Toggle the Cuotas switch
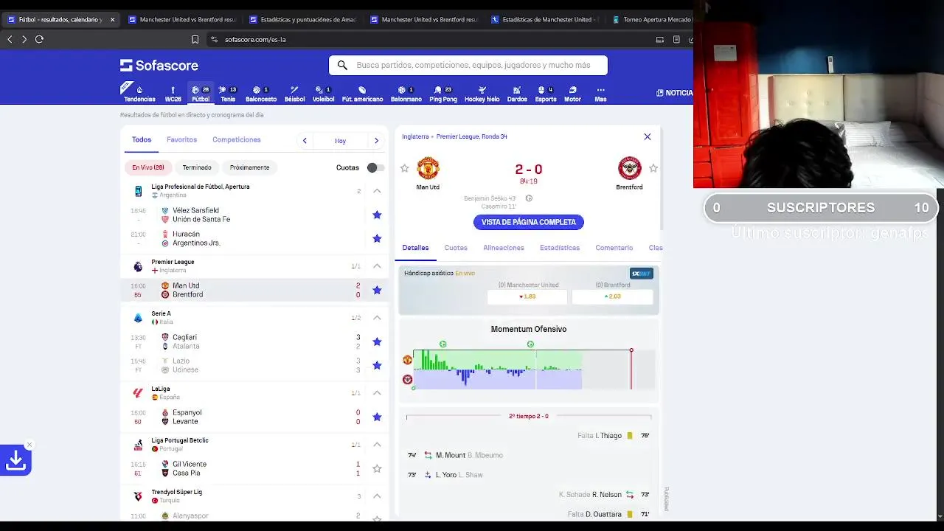 pos(375,167)
